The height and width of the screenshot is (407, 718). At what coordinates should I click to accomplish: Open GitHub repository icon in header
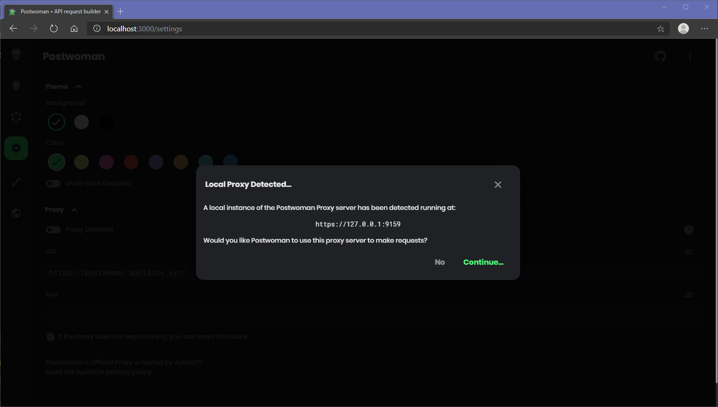(660, 56)
